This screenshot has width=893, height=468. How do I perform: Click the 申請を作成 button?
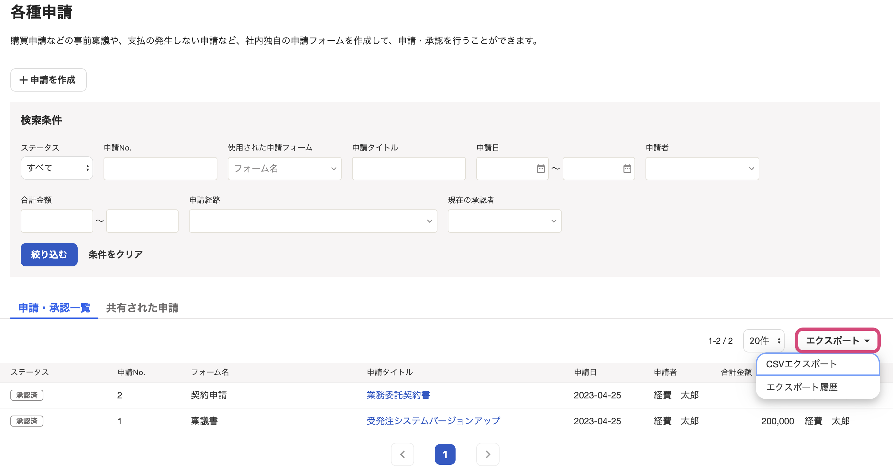(x=49, y=80)
